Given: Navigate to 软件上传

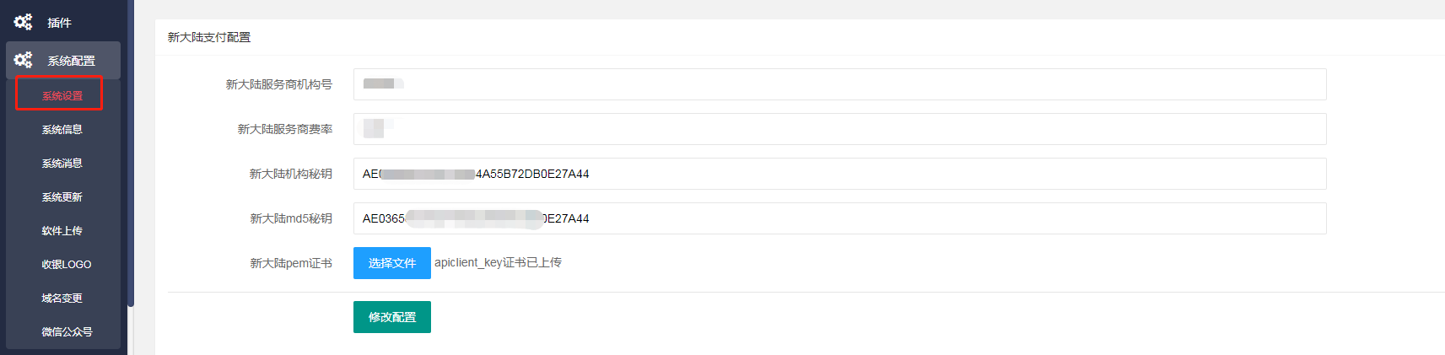Looking at the screenshot, I should pyautogui.click(x=62, y=230).
